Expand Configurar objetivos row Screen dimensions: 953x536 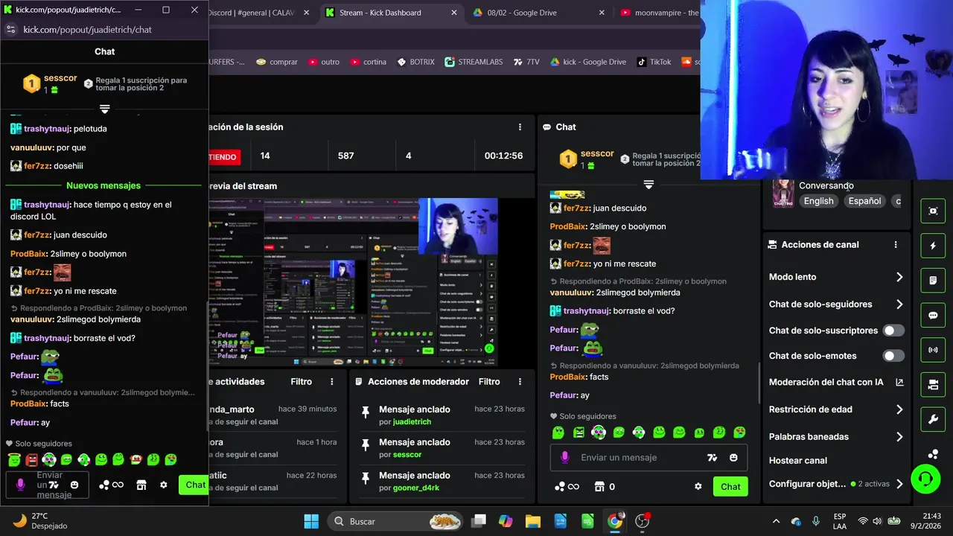[836, 484]
